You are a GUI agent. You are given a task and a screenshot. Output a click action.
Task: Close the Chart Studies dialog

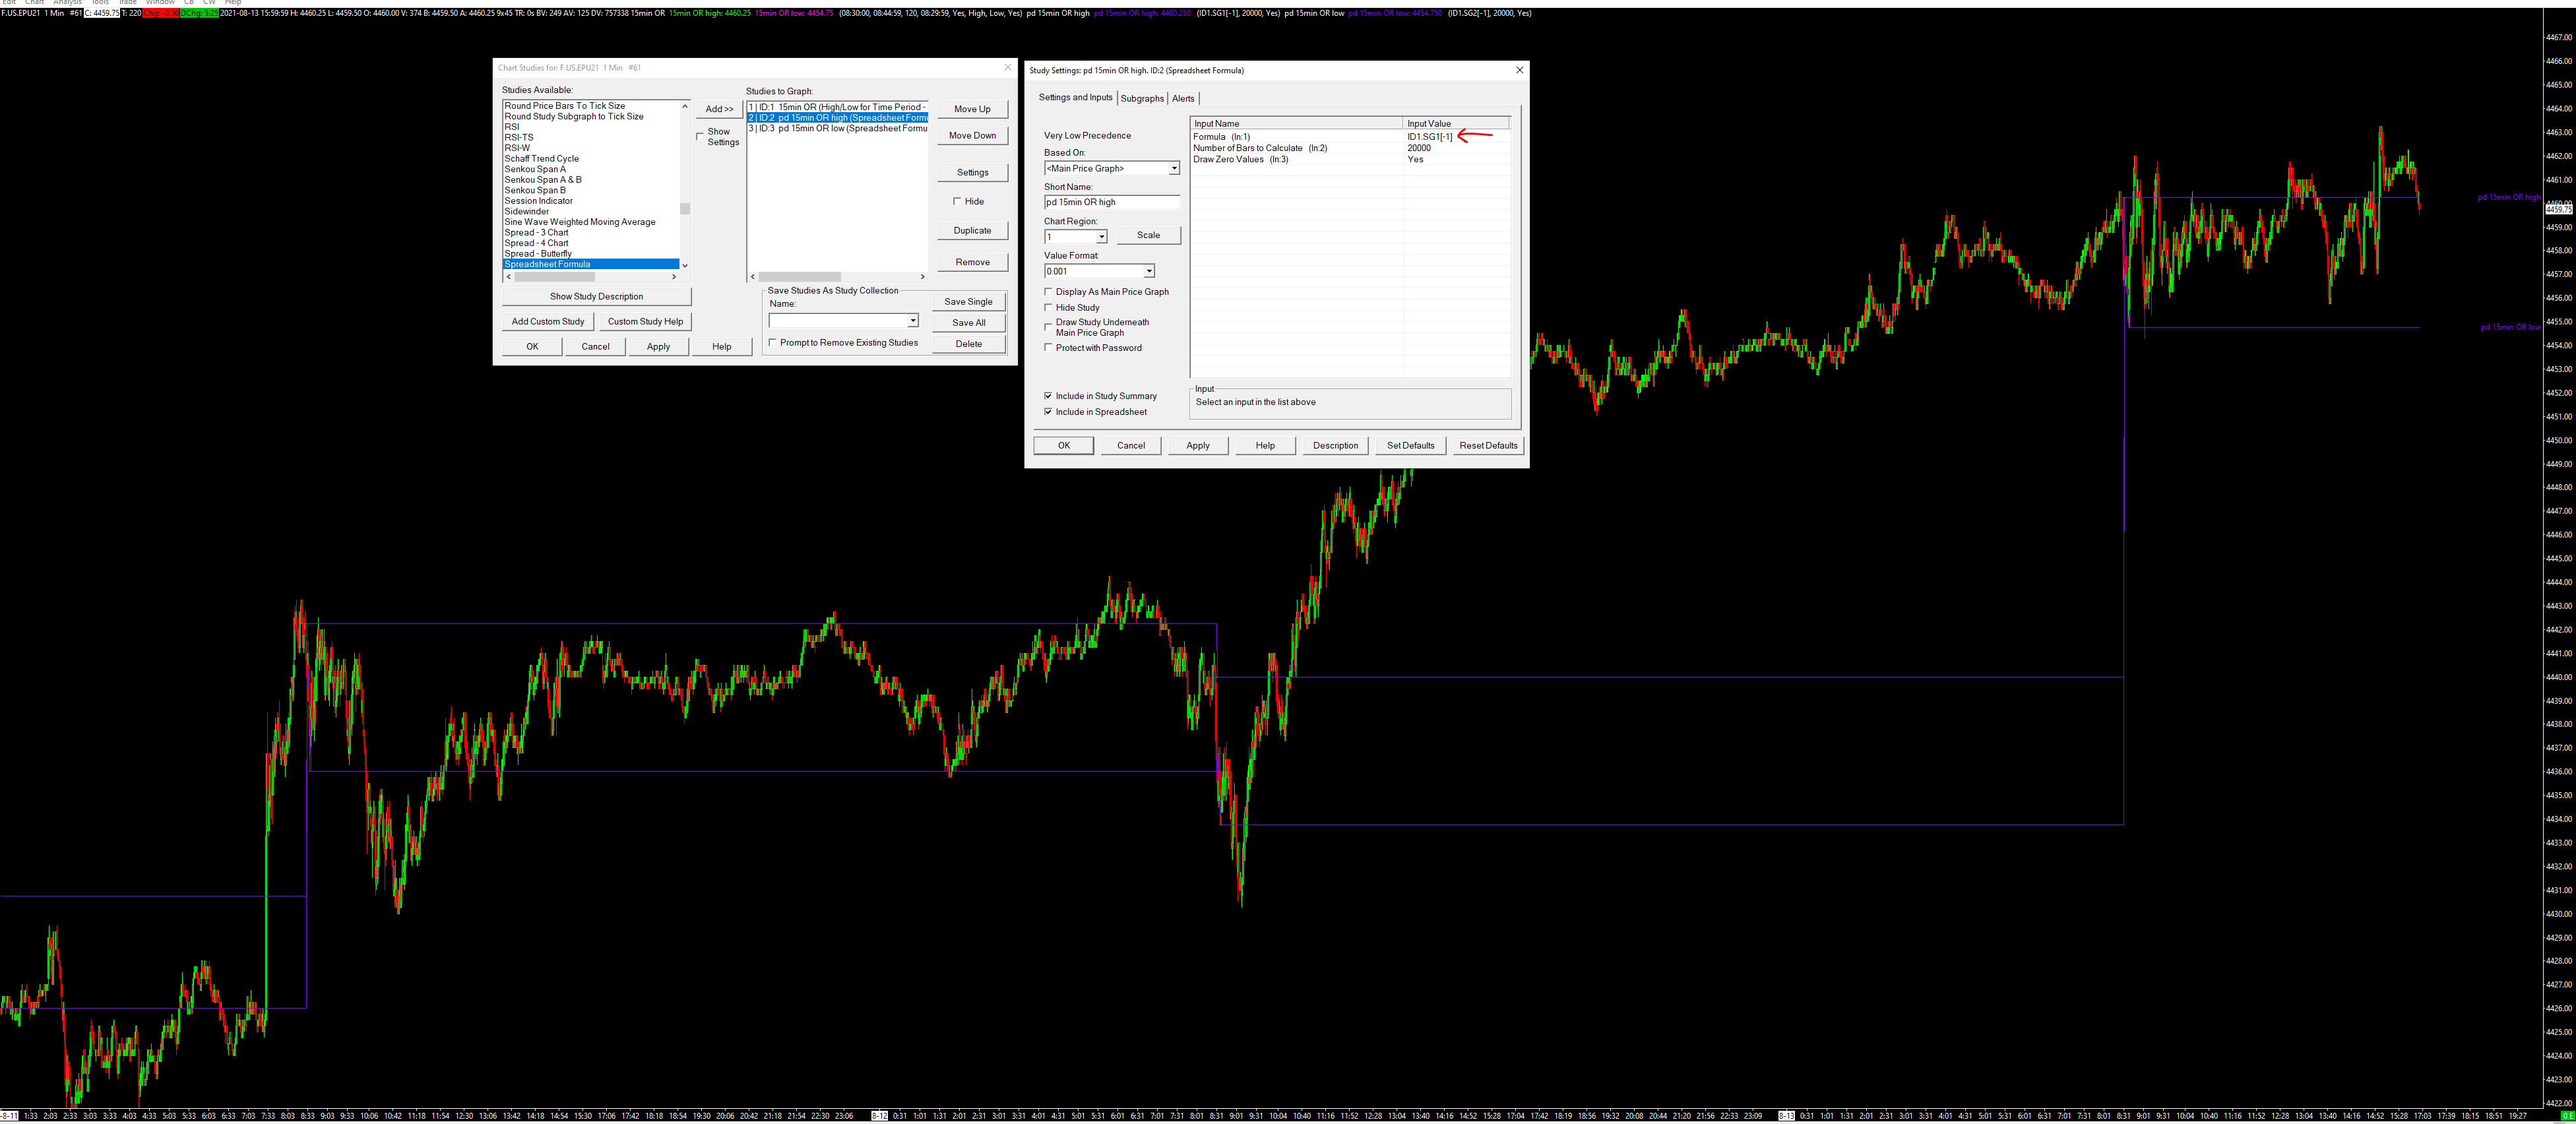[1007, 68]
